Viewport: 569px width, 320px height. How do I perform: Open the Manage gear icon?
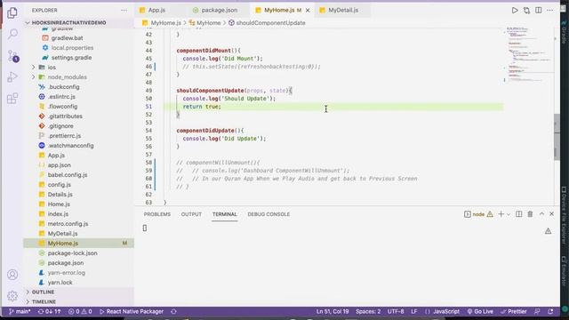coord(12,296)
